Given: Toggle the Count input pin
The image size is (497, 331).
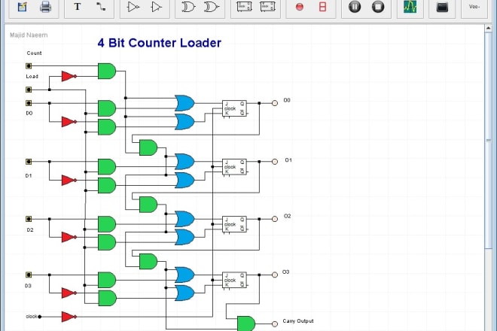Looking at the screenshot, I should (29, 66).
